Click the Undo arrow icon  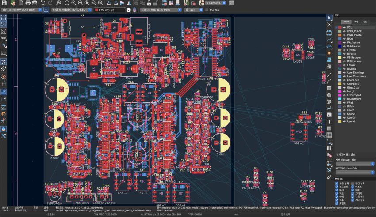[x=43, y=3]
